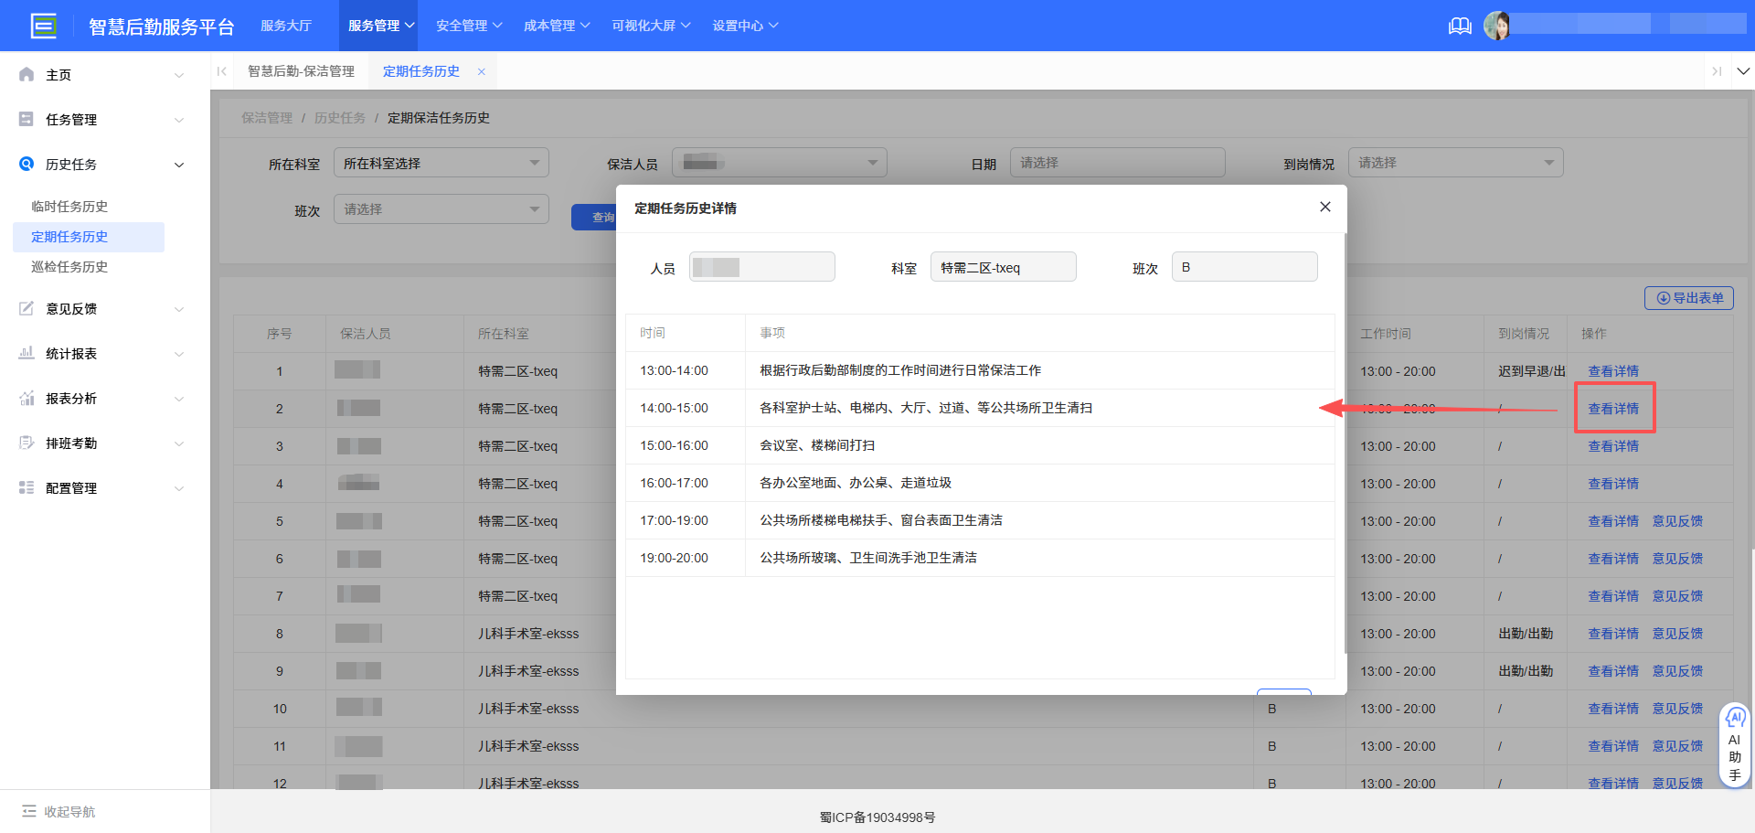Select the 意见反馈 sidebar icon
1755x833 pixels.
pos(26,308)
